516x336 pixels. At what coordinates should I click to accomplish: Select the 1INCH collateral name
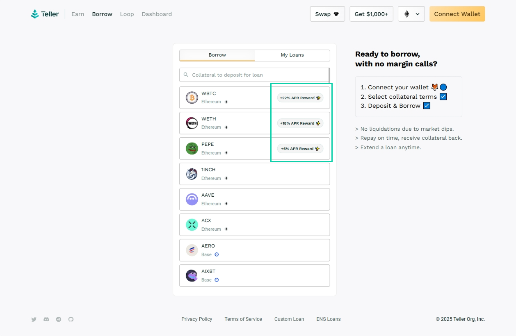[x=208, y=170]
